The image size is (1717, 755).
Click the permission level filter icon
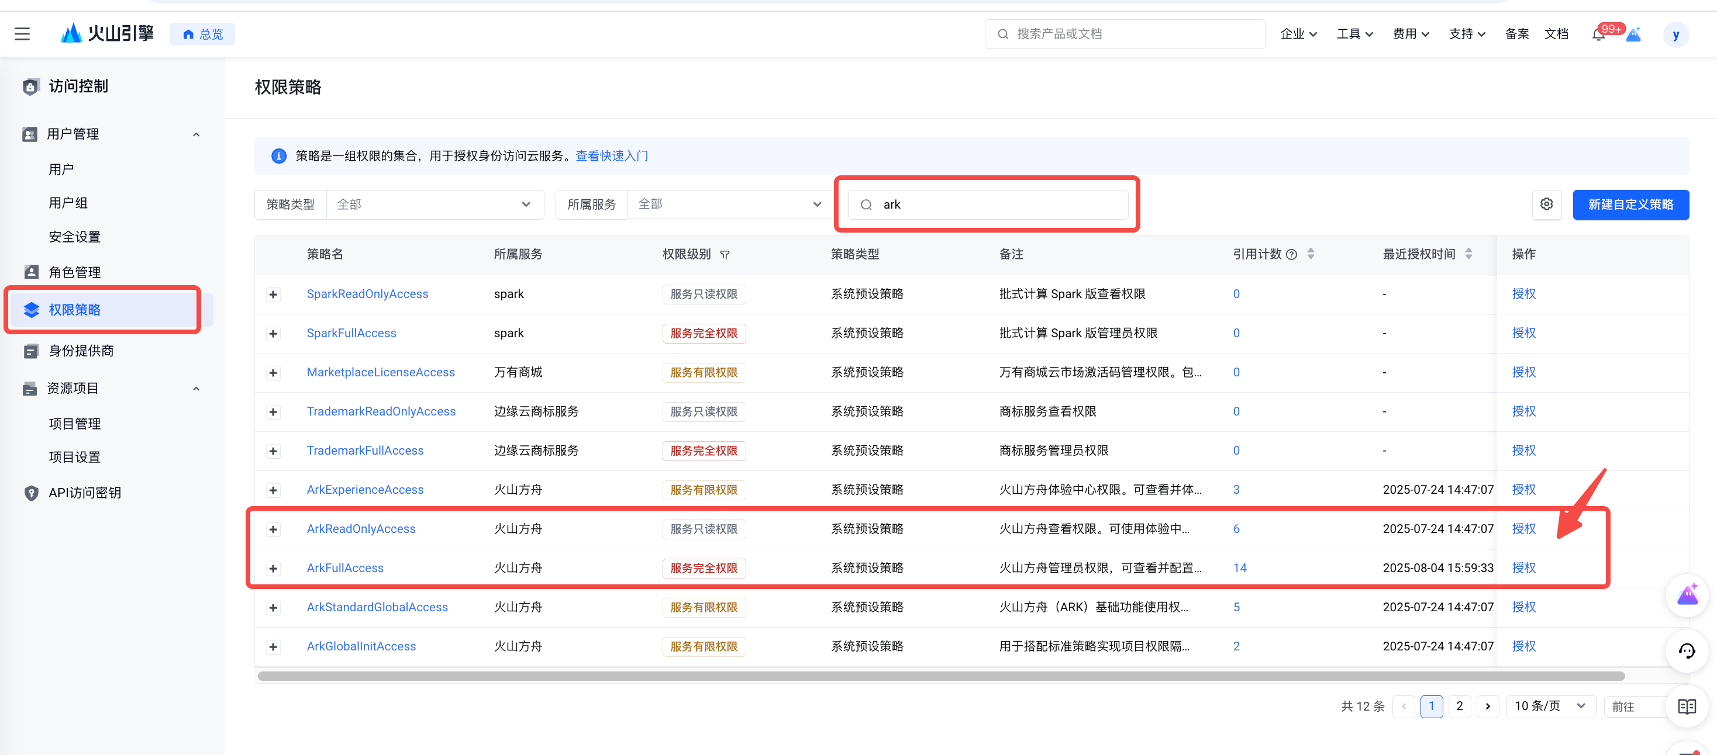(x=725, y=255)
